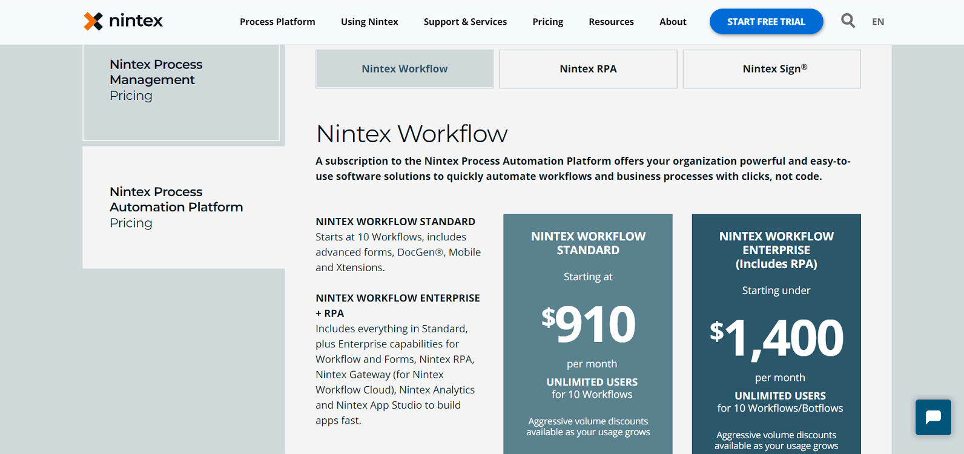Click the Nintex Workflow Enterprise pricing card
This screenshot has height=454, width=964.
tap(776, 334)
